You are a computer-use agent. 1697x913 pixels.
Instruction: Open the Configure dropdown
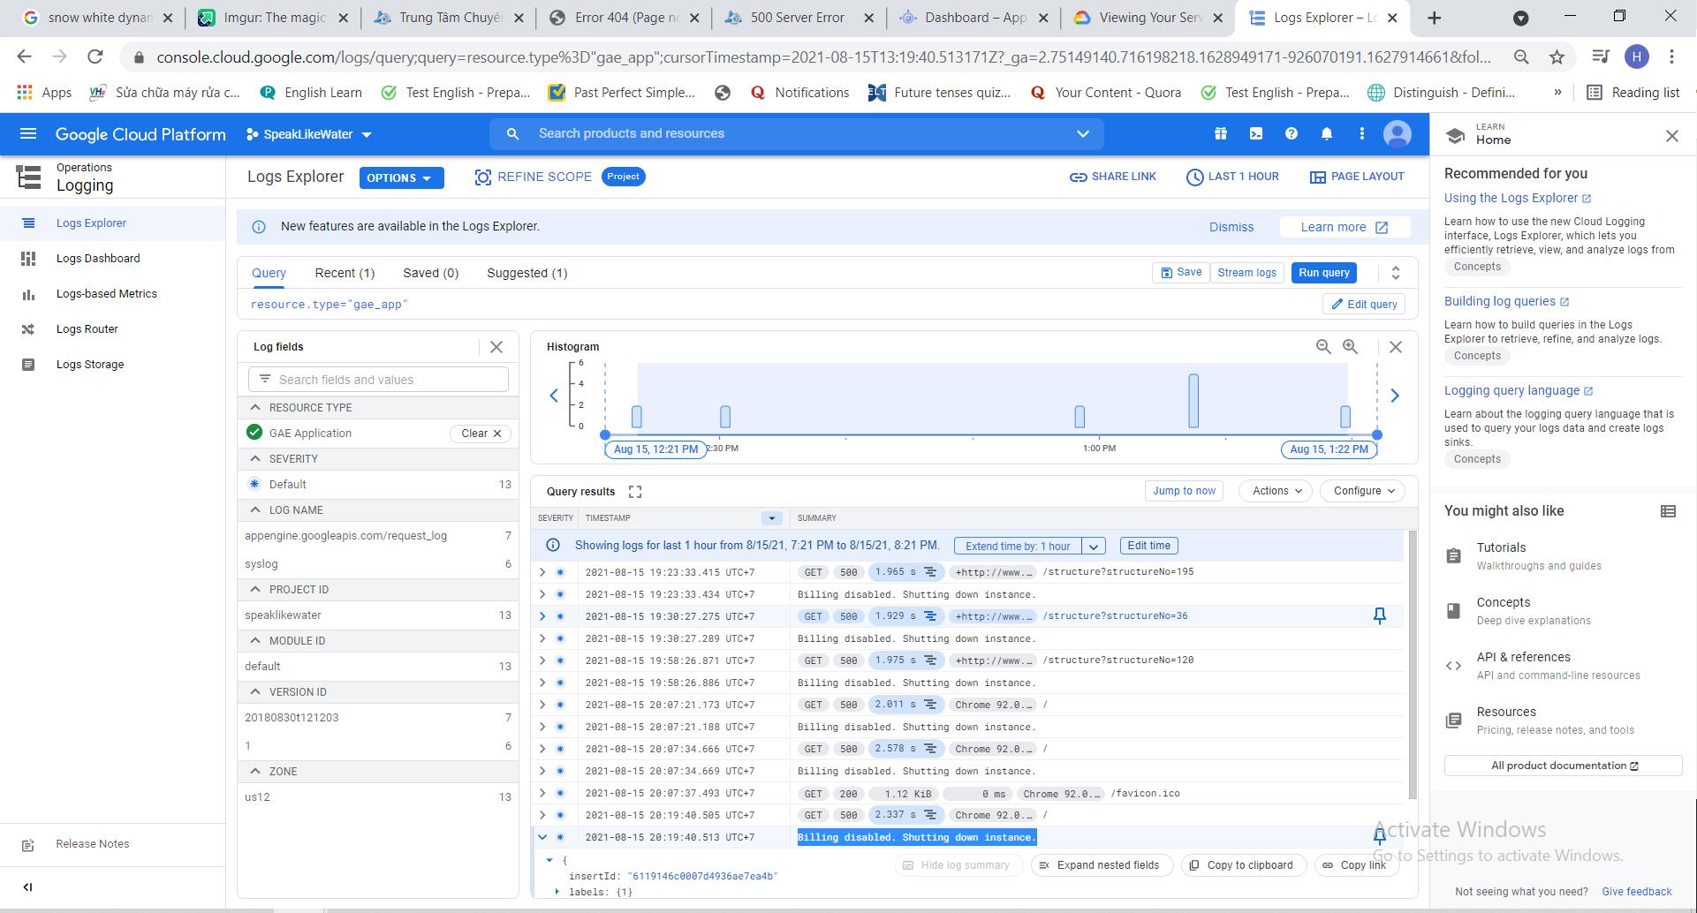point(1364,491)
